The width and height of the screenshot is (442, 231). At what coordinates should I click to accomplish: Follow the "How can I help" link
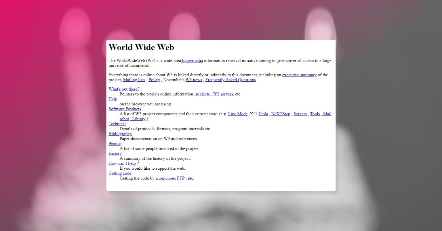[x=122, y=163]
